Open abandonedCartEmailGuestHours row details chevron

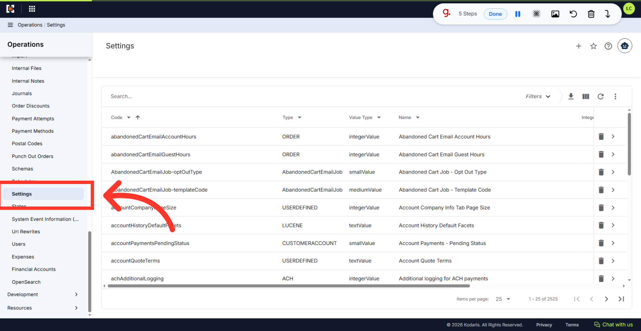613,154
